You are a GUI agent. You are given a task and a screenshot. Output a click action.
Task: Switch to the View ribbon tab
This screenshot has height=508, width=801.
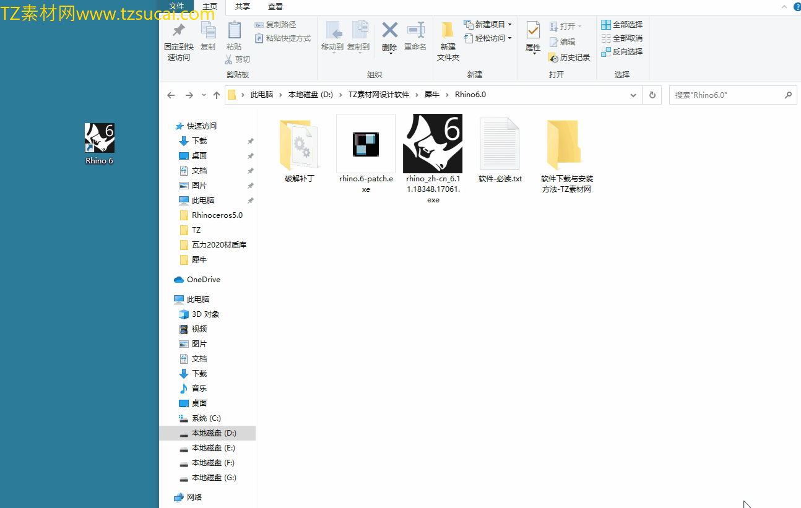[275, 7]
